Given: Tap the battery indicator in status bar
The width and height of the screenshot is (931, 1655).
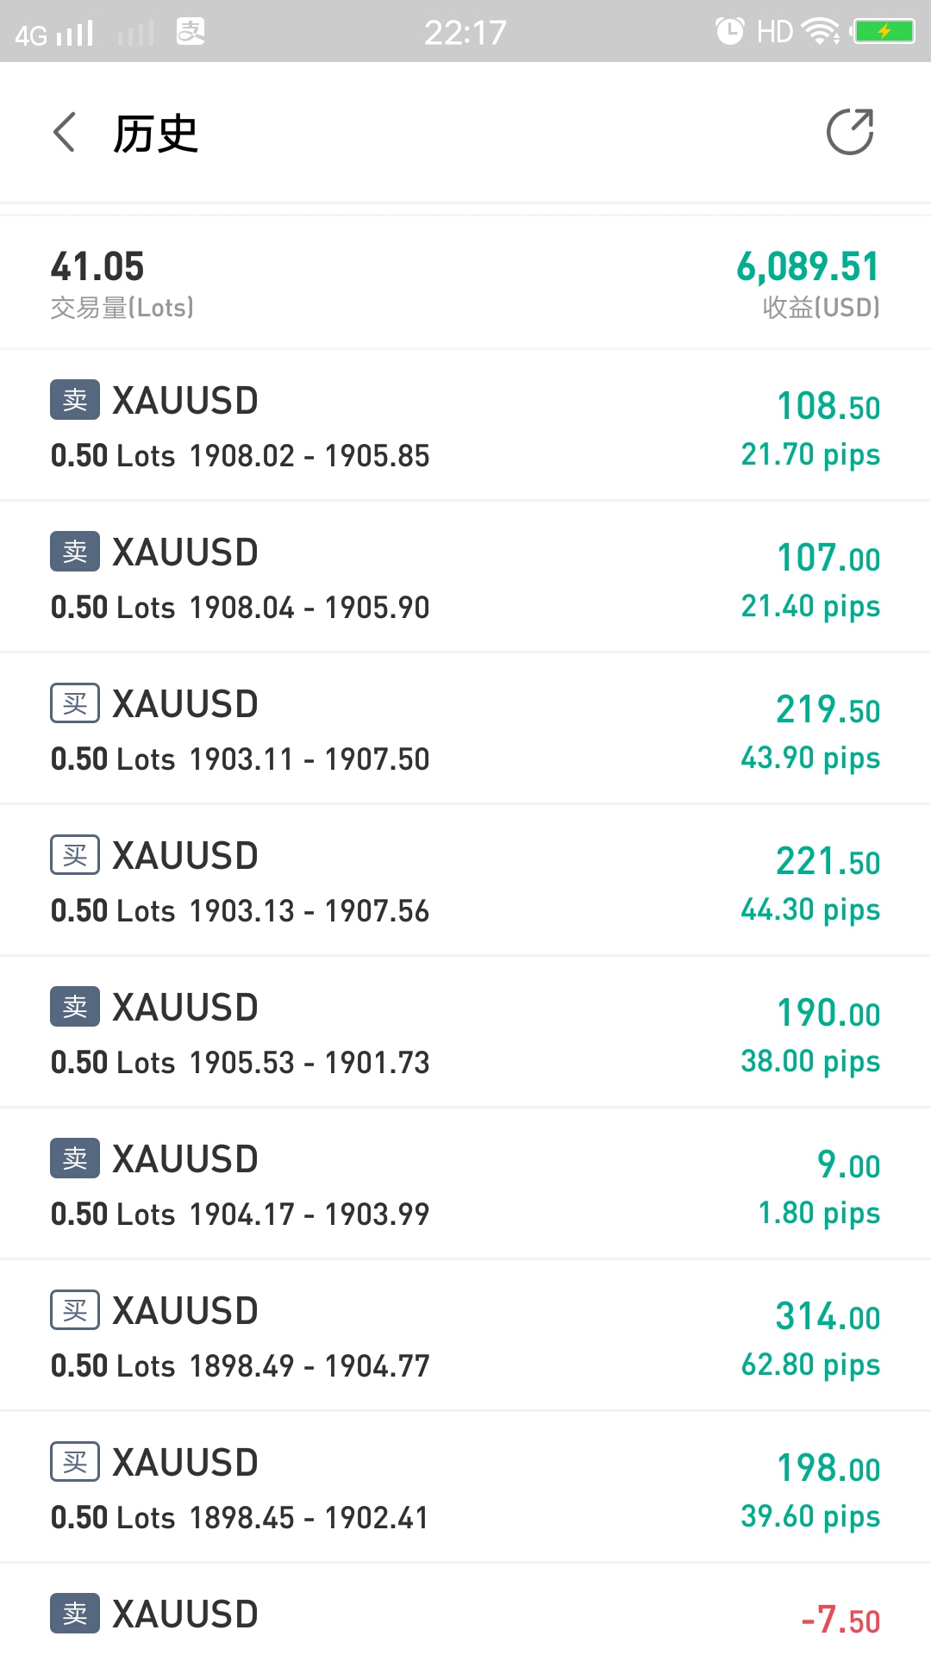Looking at the screenshot, I should coord(884,32).
